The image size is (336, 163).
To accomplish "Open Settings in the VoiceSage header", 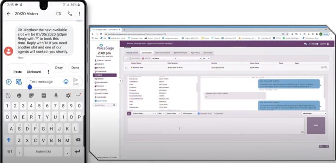I will [314, 44].
